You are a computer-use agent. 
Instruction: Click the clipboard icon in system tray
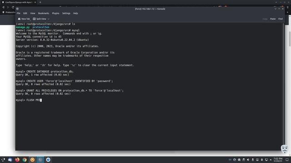(x=244, y=160)
